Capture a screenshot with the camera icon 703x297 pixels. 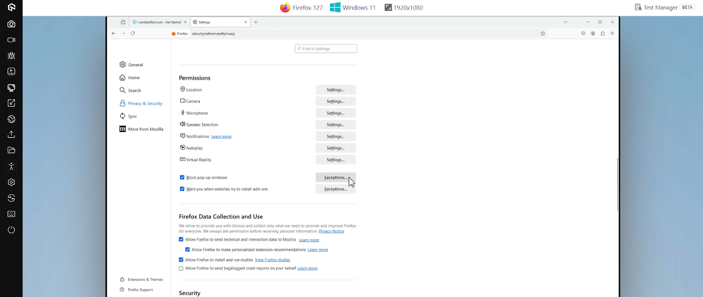tap(11, 24)
